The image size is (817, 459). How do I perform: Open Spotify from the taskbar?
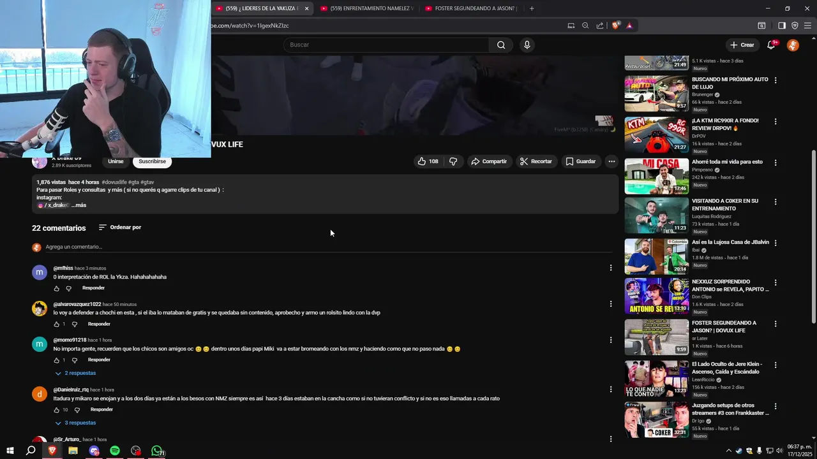click(x=115, y=451)
